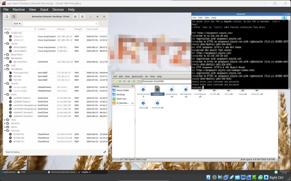Create a new Remmina connection profile
Image resolution: width=291 pixels, height=181 pixels.
tap(7, 17)
